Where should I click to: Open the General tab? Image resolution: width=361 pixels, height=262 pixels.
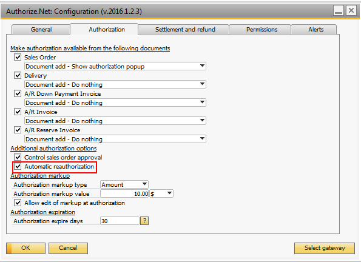click(41, 30)
